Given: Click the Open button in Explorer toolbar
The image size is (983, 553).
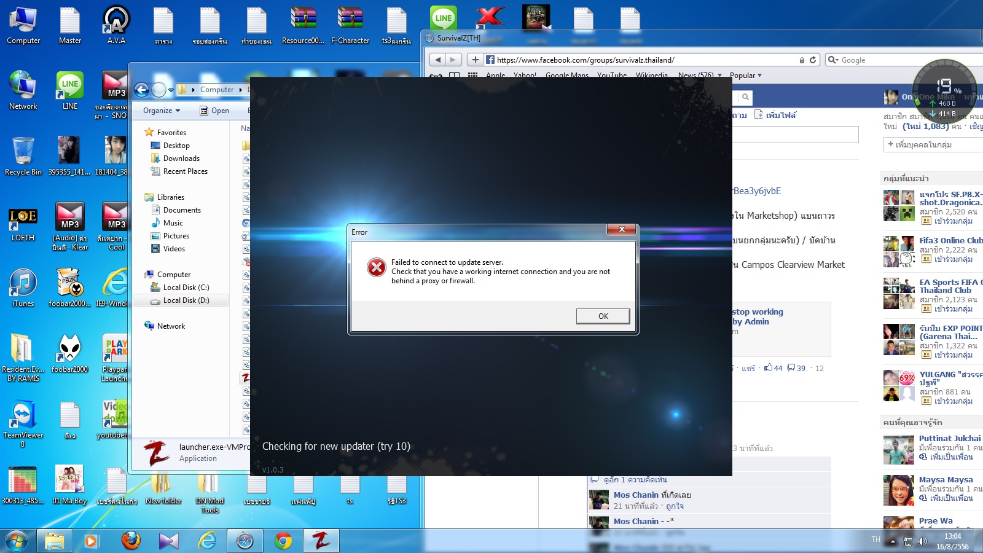Looking at the screenshot, I should [x=214, y=111].
